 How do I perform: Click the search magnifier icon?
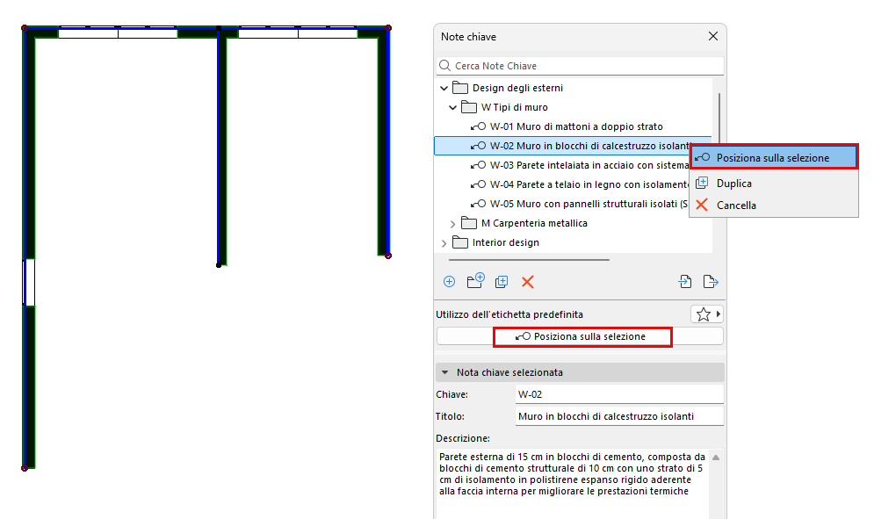(444, 66)
